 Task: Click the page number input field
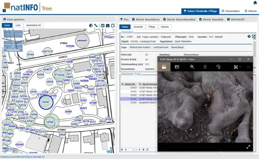pos(132,150)
